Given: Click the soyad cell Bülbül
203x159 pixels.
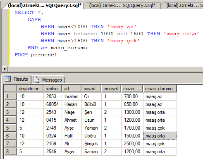Looking at the screenshot, I should (91, 104).
